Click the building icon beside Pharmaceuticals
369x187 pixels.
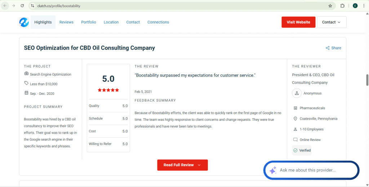[295, 108]
